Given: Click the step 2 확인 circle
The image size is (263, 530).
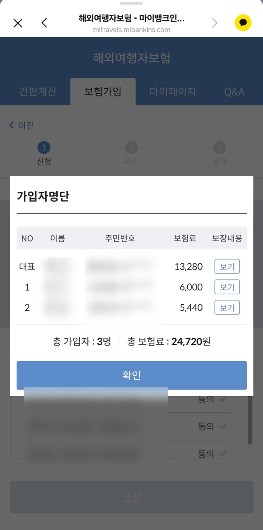Looking at the screenshot, I should [131, 148].
